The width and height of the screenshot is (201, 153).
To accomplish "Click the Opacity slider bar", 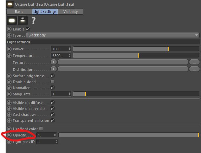I will [x=129, y=135].
